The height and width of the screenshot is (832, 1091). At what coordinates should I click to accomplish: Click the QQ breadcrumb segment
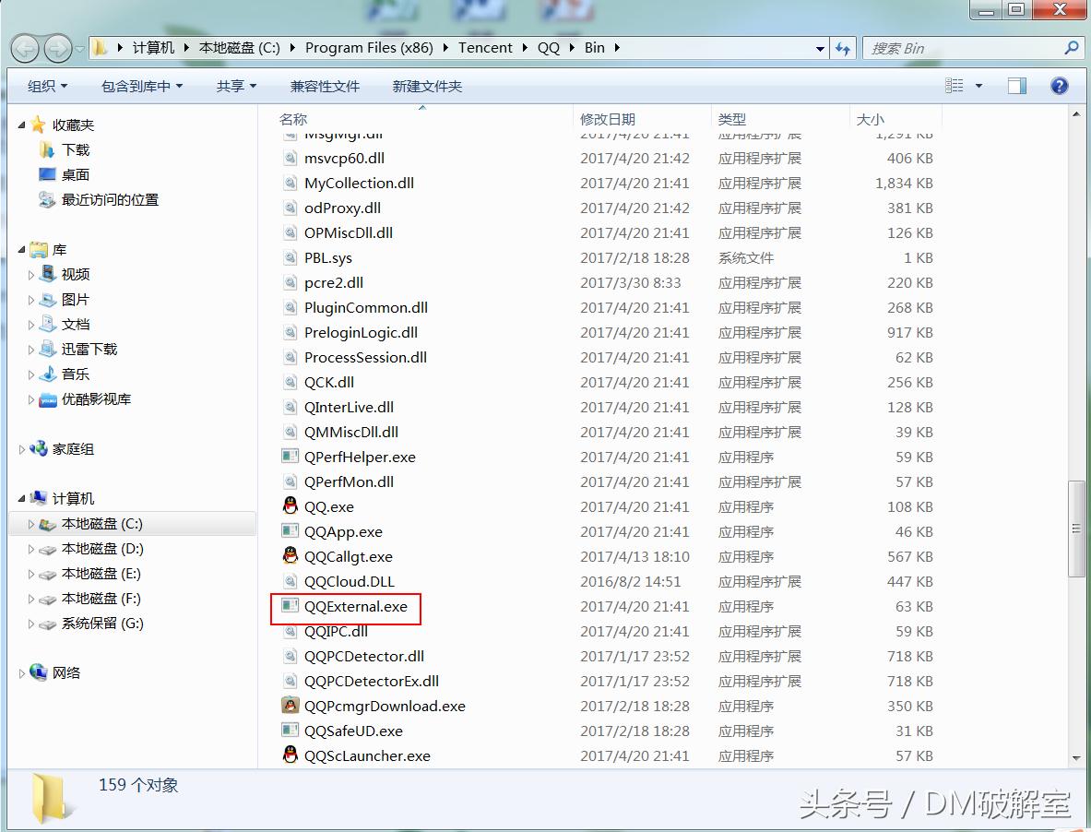tap(549, 47)
